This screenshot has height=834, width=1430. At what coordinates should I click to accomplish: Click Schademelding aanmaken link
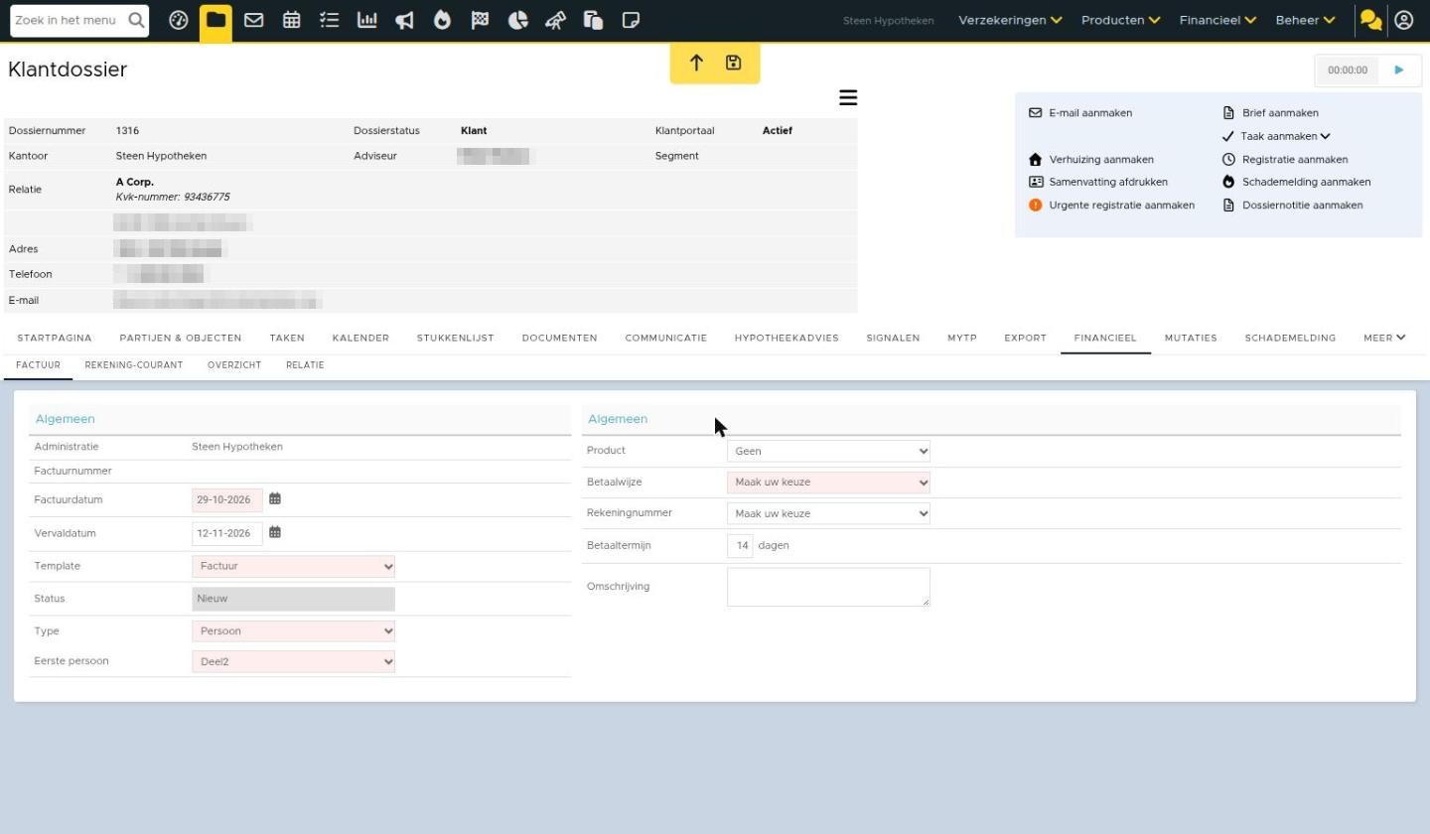click(1306, 182)
